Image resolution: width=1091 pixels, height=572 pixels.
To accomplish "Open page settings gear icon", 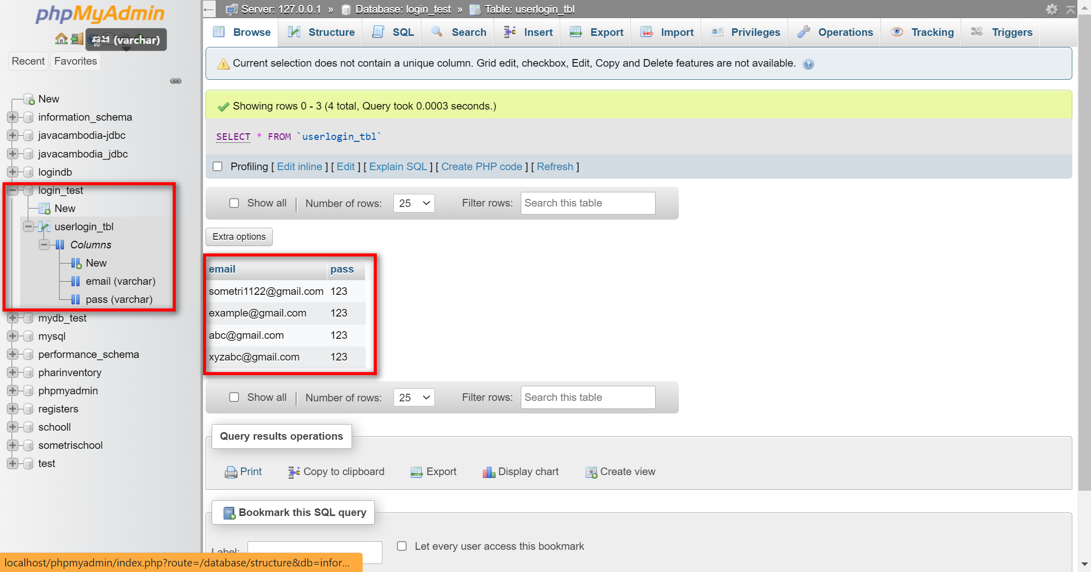I will (1052, 9).
